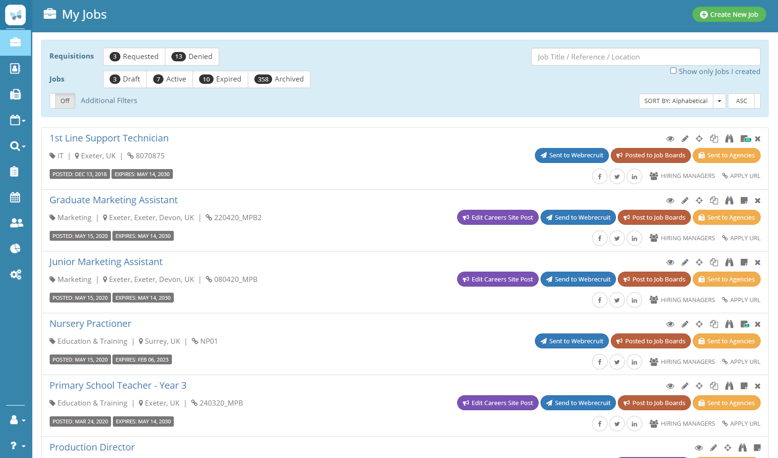
Task: Click Post to Job Boards for Graduate Marketing Assistant
Action: (x=654, y=217)
